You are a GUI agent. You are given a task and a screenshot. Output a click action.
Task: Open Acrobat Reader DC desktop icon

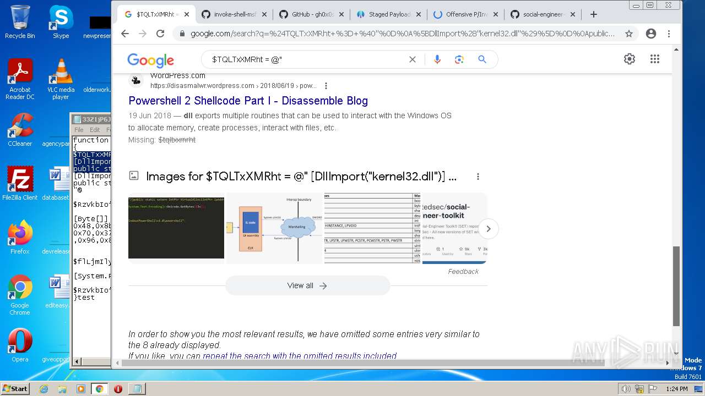20,80
